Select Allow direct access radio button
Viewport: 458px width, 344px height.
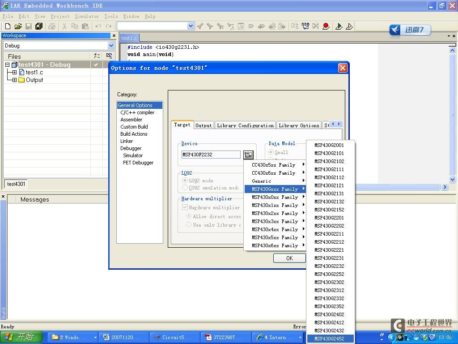coord(189,216)
